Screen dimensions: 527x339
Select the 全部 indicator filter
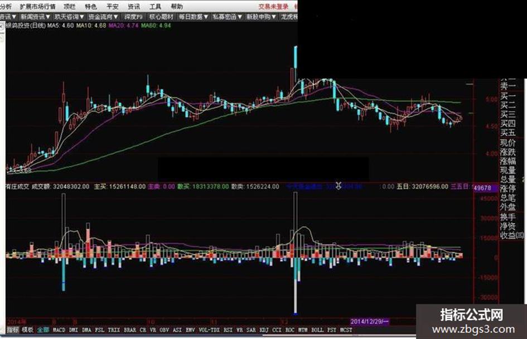(x=43, y=330)
